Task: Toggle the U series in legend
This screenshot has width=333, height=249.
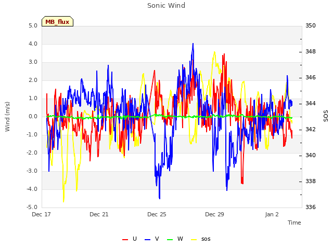Action: [130, 239]
